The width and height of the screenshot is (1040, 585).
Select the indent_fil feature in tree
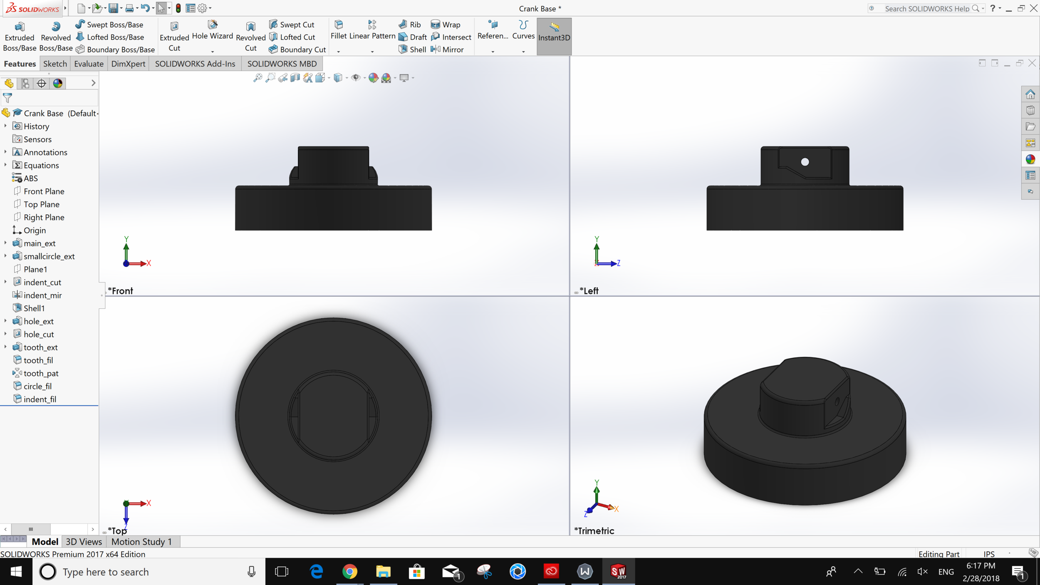point(40,399)
